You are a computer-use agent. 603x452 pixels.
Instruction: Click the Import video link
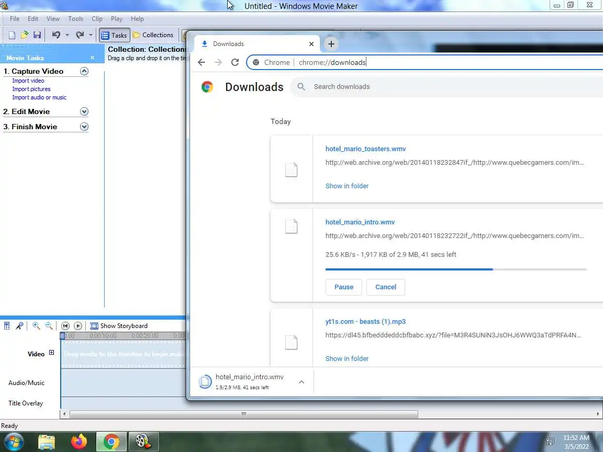tap(28, 81)
